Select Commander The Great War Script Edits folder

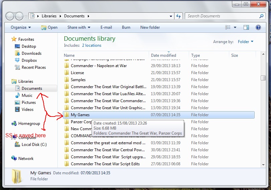[x=159, y=164]
